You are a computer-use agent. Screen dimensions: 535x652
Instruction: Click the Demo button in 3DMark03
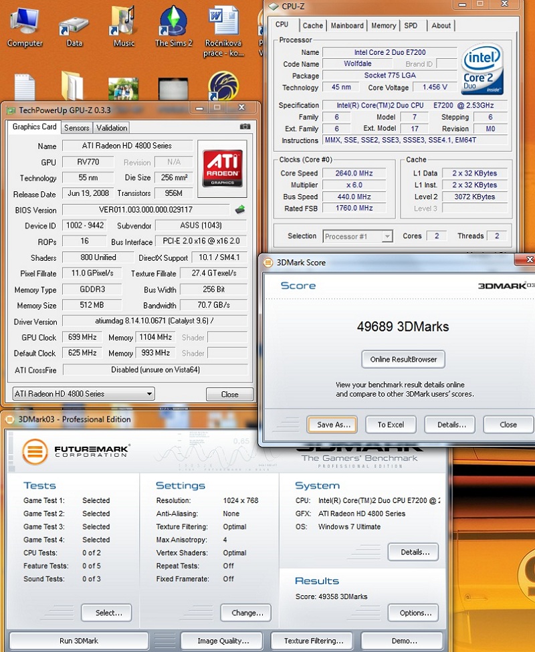402,641
